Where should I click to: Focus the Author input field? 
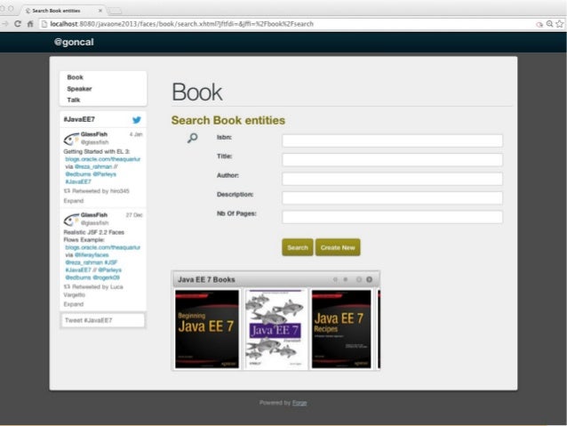(392, 179)
